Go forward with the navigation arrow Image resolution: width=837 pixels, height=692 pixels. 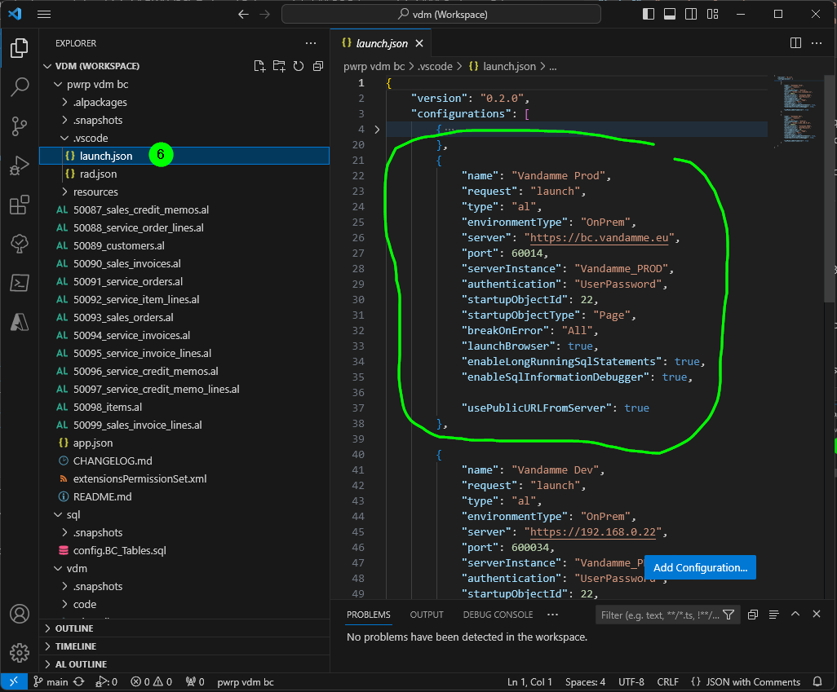click(x=265, y=15)
